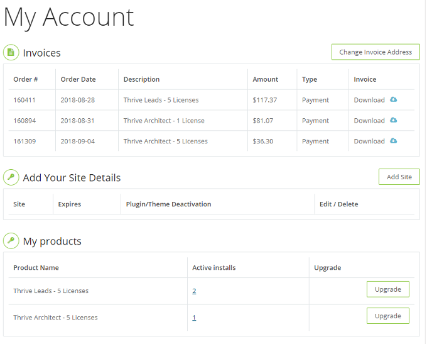Click the Plugin/Theme Deactivation header
The image size is (427, 344).
pos(168,204)
